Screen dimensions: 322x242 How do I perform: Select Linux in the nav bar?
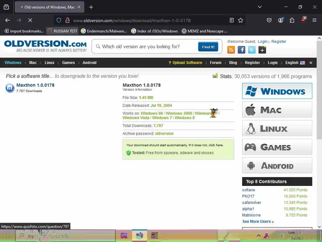(49, 63)
